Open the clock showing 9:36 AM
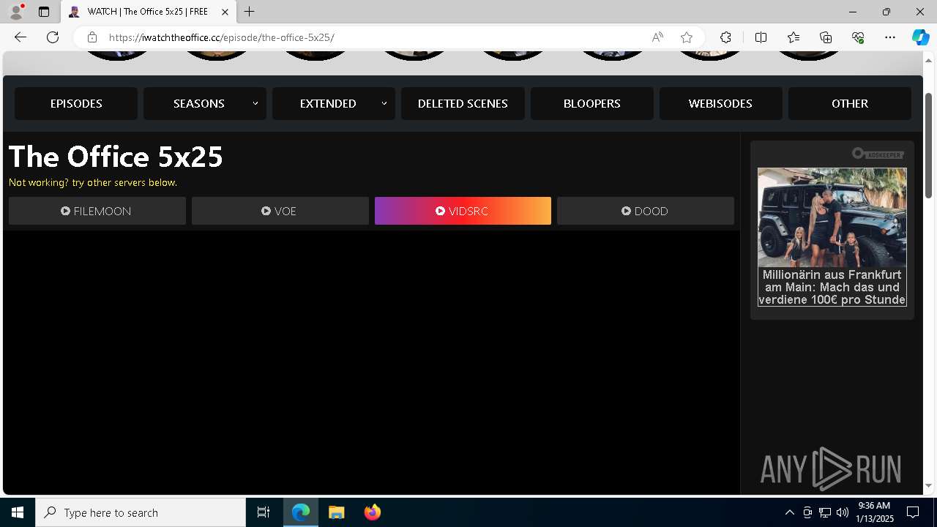This screenshot has height=527, width=937. [x=876, y=512]
